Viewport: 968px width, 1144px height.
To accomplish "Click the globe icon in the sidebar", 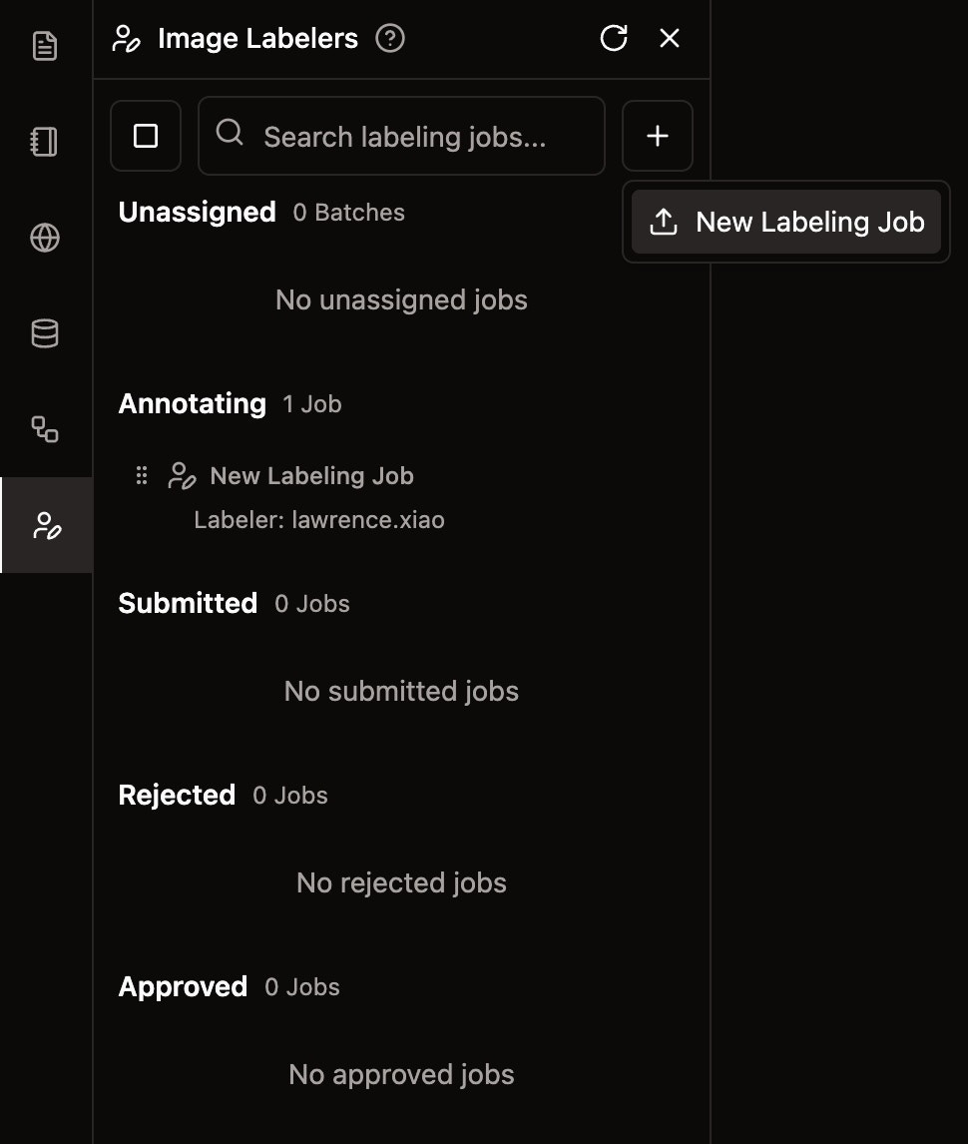I will click(x=45, y=238).
